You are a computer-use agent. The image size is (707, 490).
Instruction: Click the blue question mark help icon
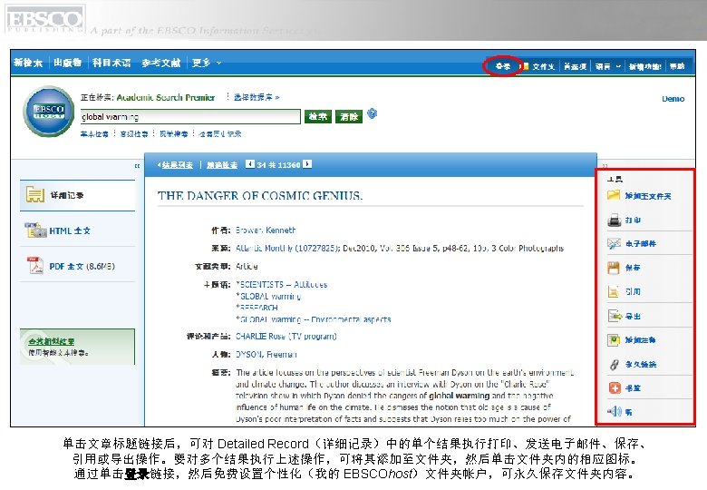tap(372, 113)
